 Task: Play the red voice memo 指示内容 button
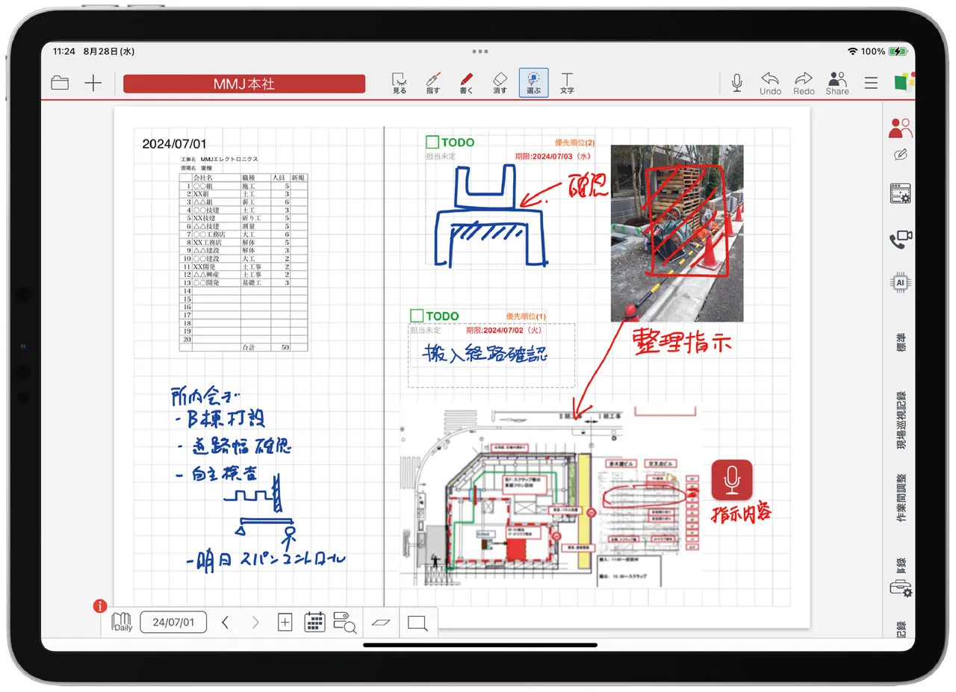pyautogui.click(x=732, y=479)
